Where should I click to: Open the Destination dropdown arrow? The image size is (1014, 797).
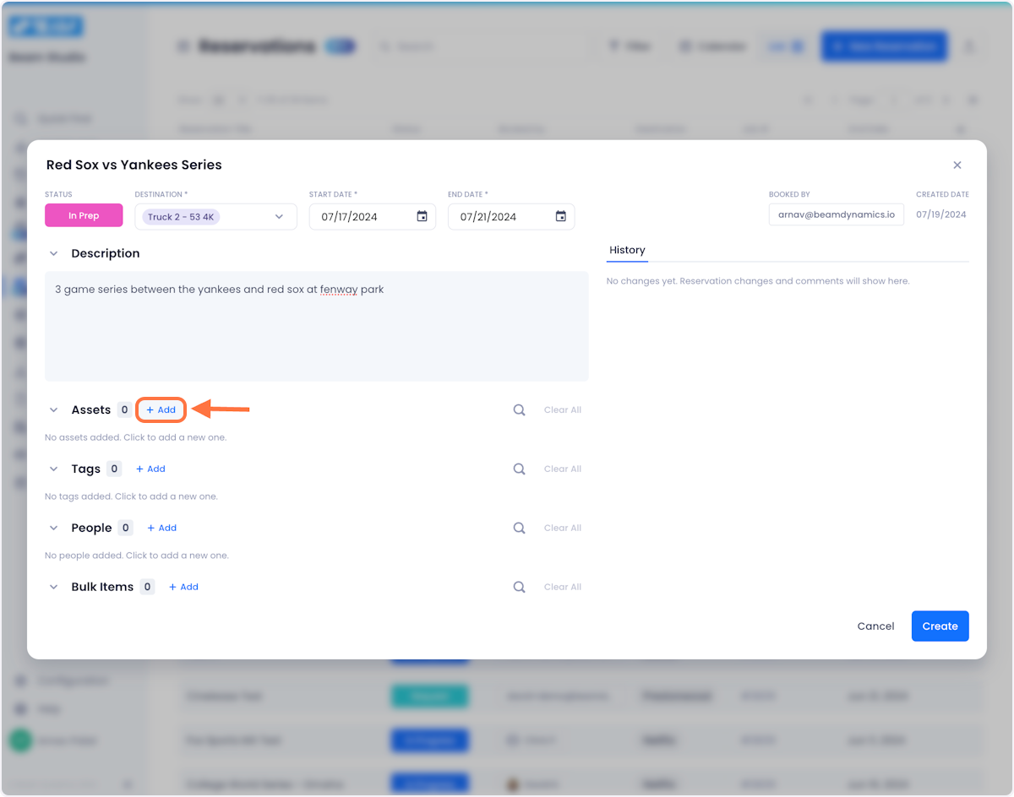coord(280,217)
